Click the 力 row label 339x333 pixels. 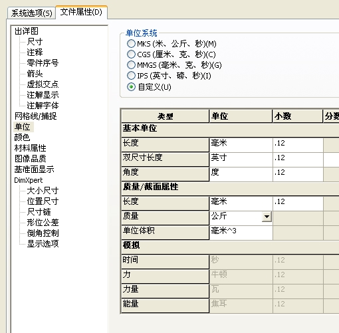point(166,277)
